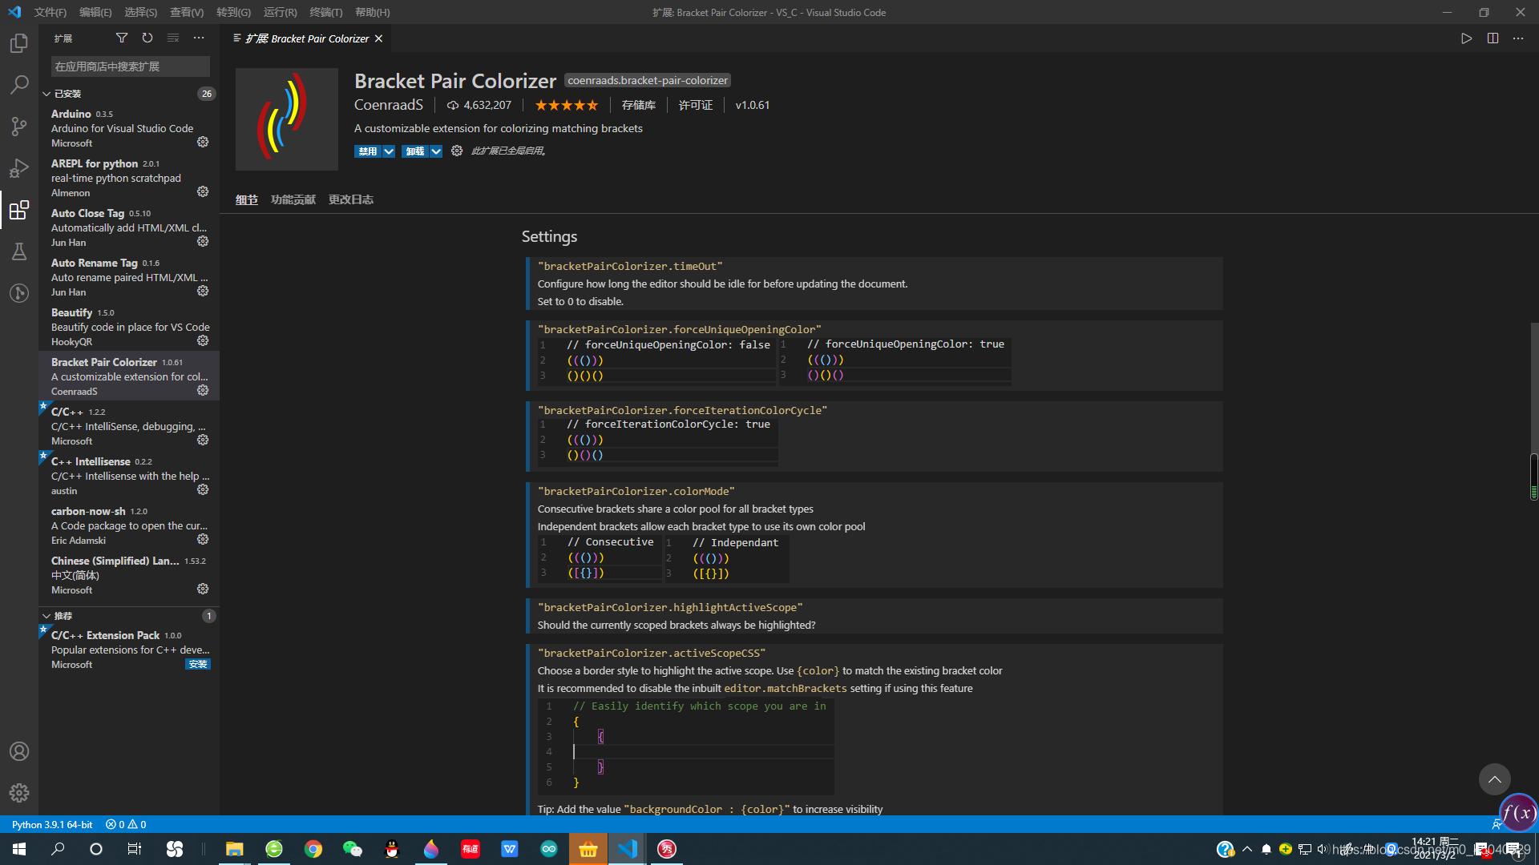Expand the disable button dropdown arrow
1539x865 pixels.
[389, 151]
